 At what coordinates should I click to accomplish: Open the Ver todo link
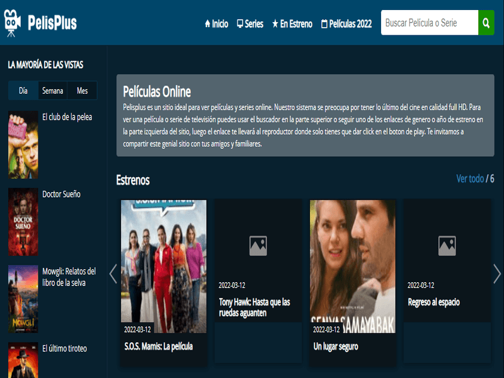pyautogui.click(x=470, y=178)
